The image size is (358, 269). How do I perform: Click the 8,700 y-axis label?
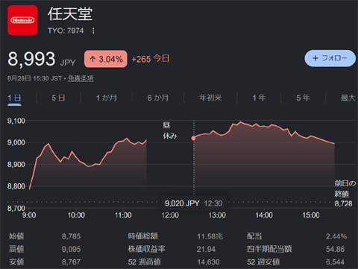16,208
